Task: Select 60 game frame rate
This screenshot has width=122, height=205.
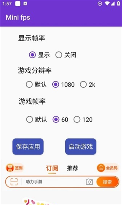Action: [x=60, y=120]
